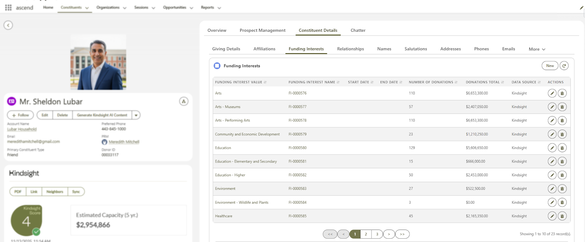Expand the Opportunities nav dropdown
Screen dimensions: 585x242
[x=191, y=8]
